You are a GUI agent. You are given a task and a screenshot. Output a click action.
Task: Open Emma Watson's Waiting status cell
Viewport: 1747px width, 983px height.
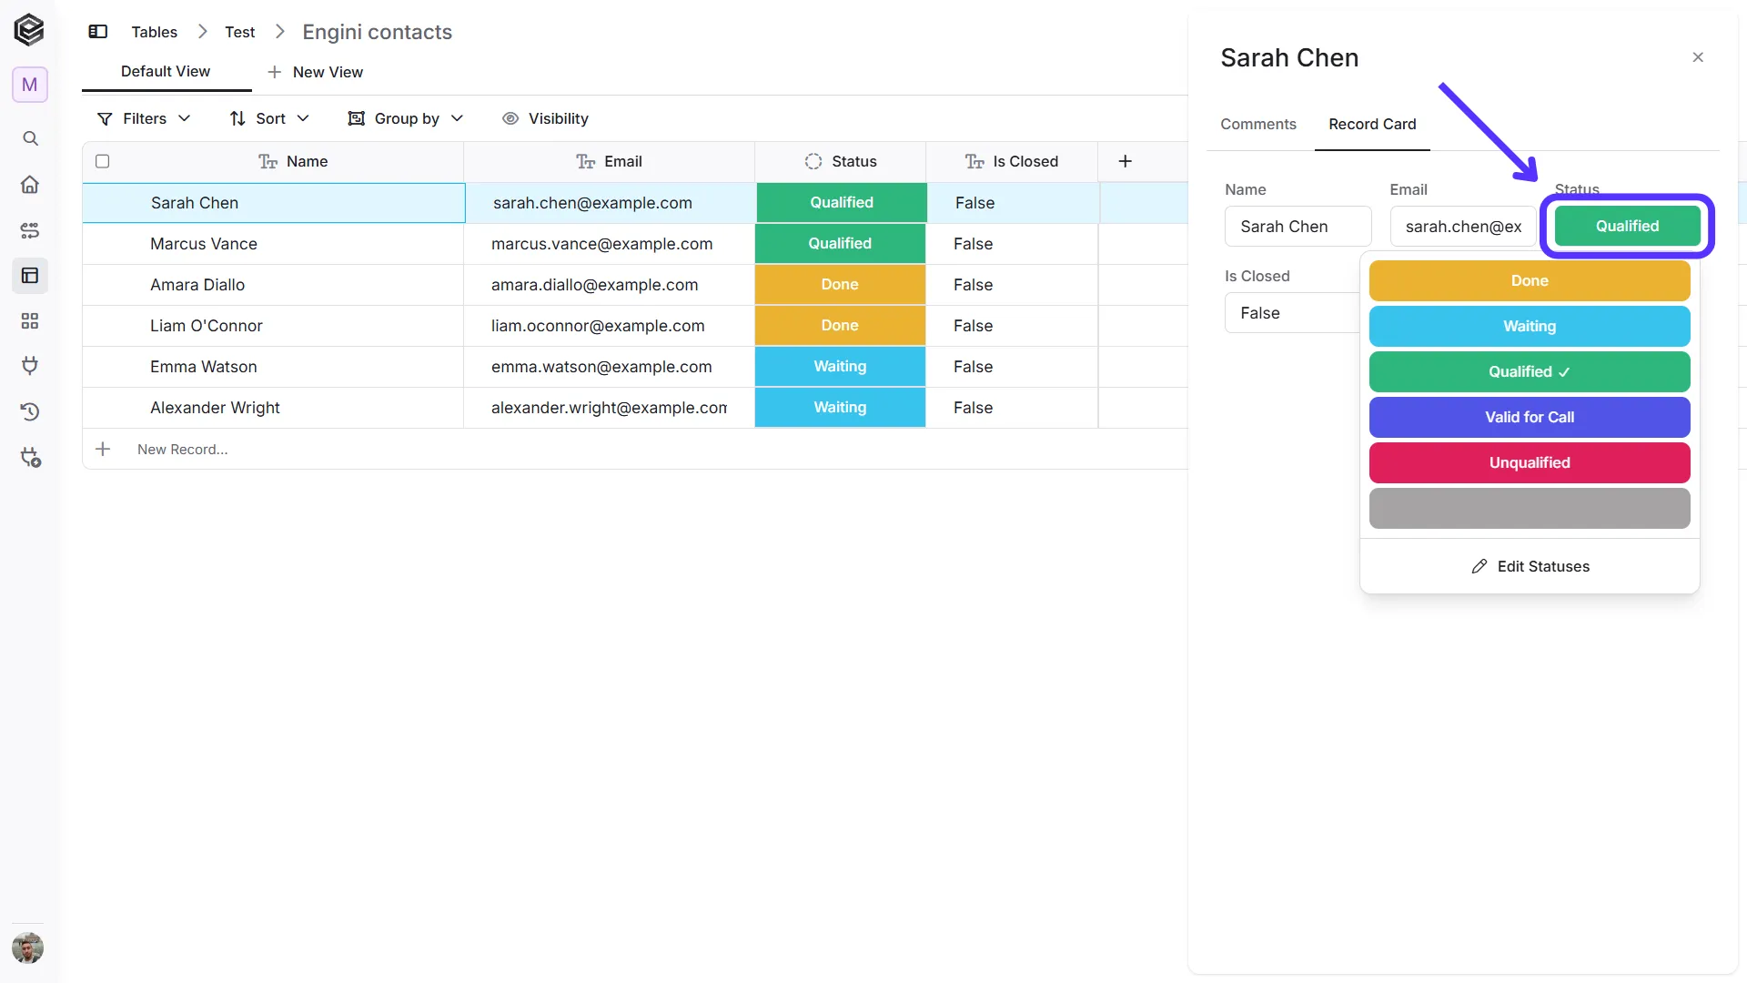(x=840, y=367)
